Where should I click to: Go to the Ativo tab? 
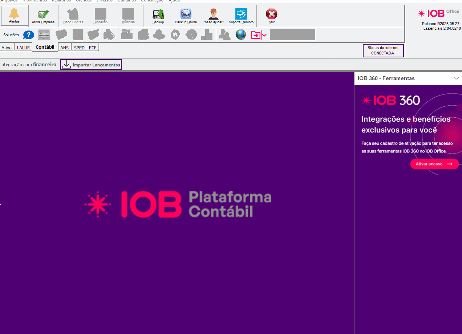point(7,48)
